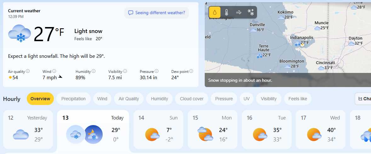Show the wind map layer

click(x=239, y=13)
